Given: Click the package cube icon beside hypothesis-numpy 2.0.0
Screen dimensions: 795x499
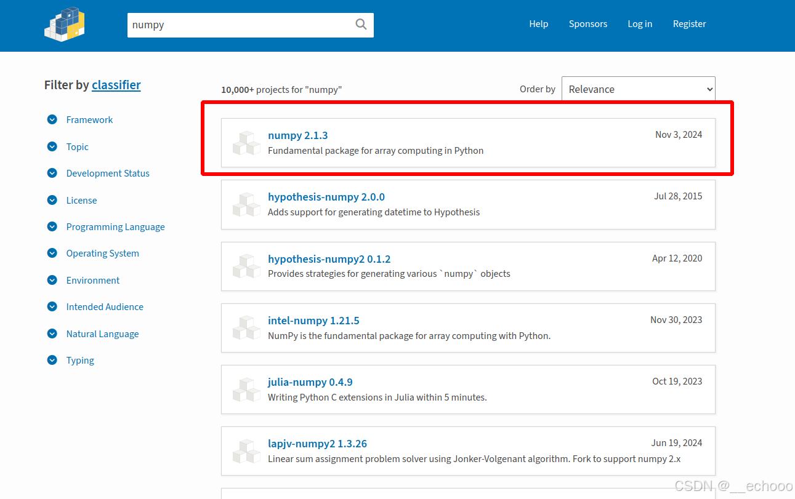Looking at the screenshot, I should 246,204.
